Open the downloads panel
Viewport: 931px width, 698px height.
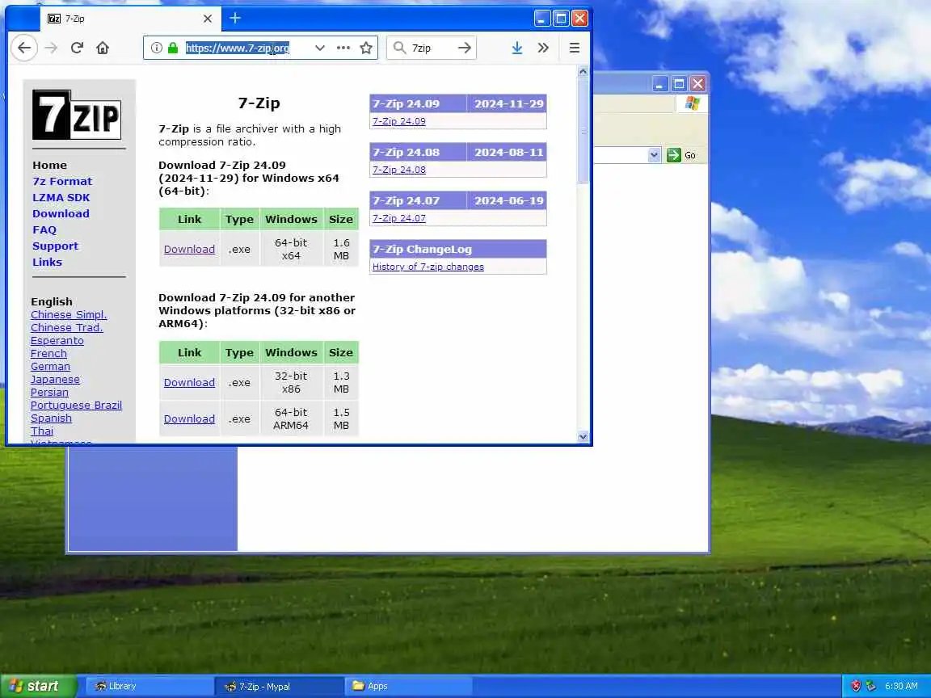pyautogui.click(x=517, y=48)
